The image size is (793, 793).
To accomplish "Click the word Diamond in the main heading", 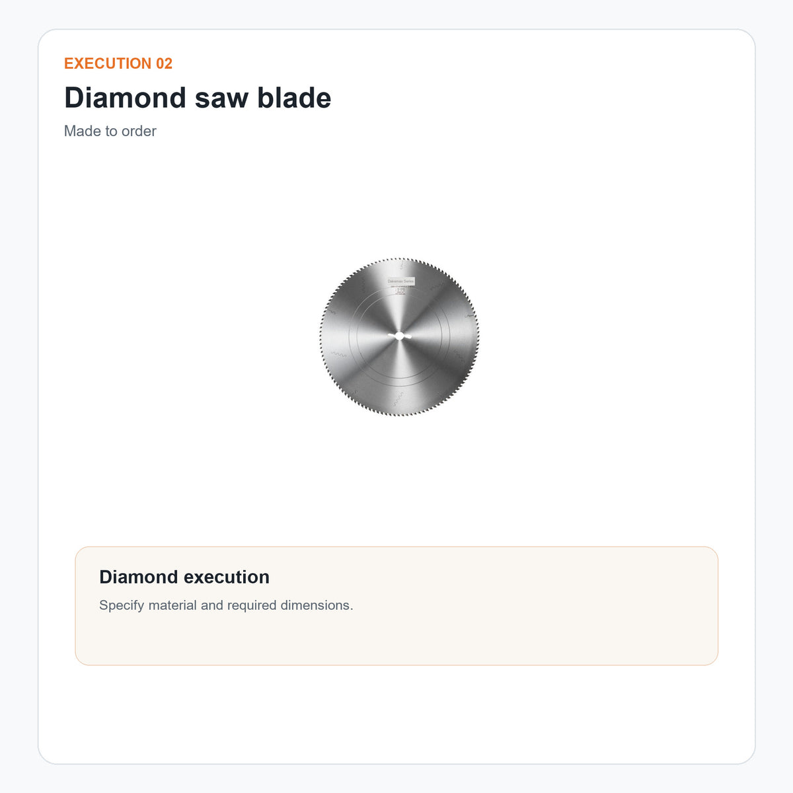I will (x=126, y=98).
